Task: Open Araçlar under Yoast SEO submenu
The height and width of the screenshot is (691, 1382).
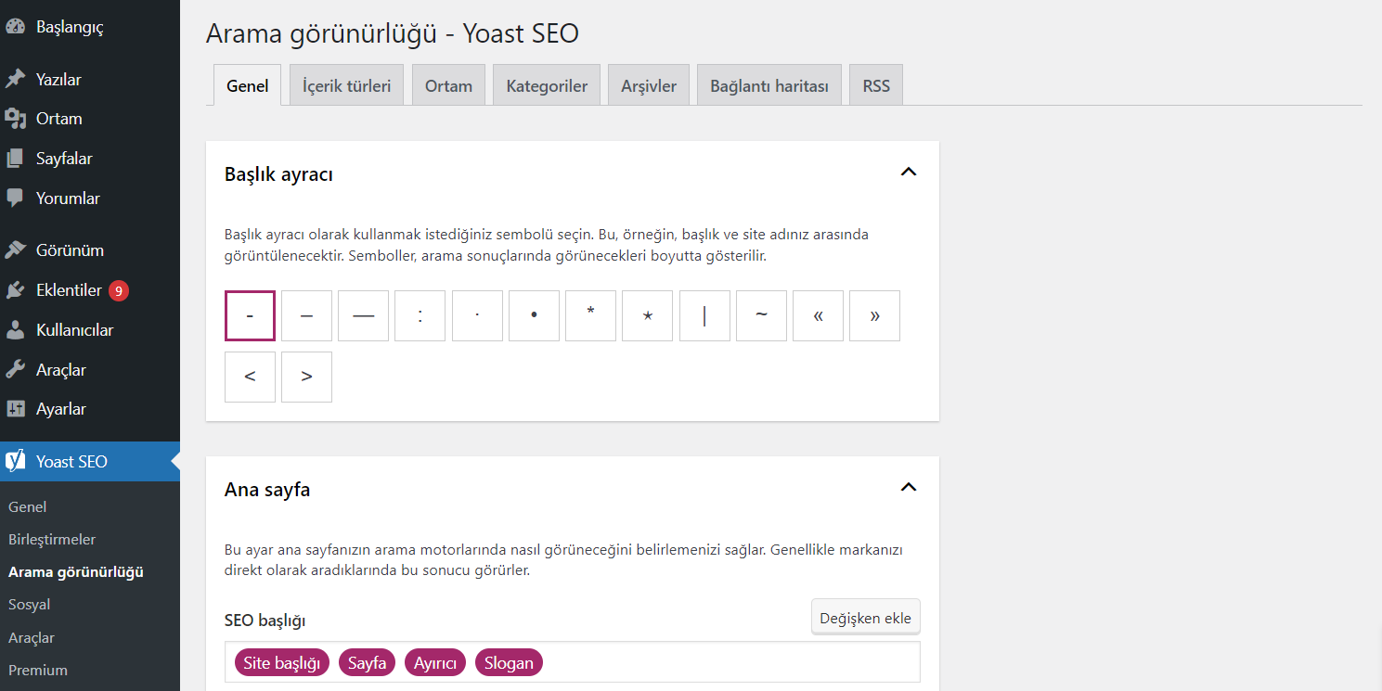Action: [32, 637]
